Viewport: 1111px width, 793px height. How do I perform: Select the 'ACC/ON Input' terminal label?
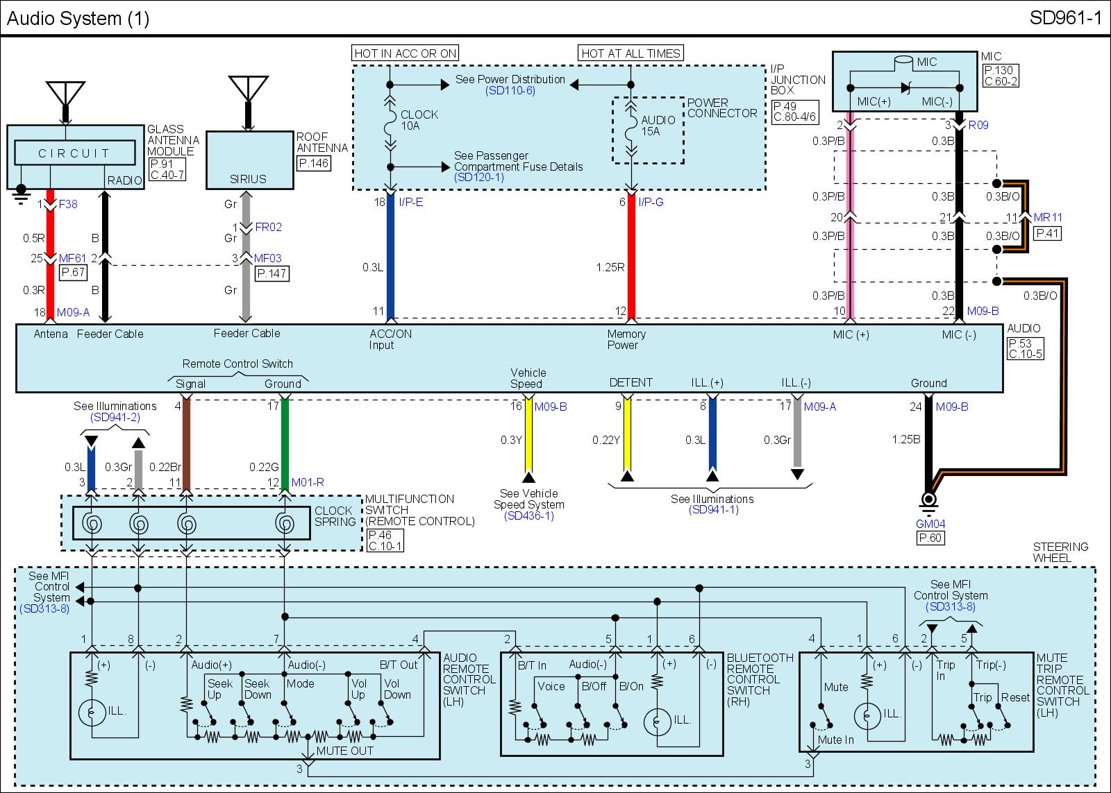click(x=390, y=339)
